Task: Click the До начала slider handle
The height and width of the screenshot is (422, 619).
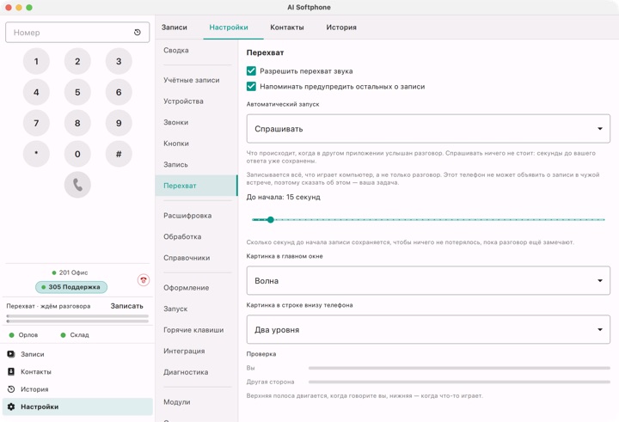Action: [271, 219]
